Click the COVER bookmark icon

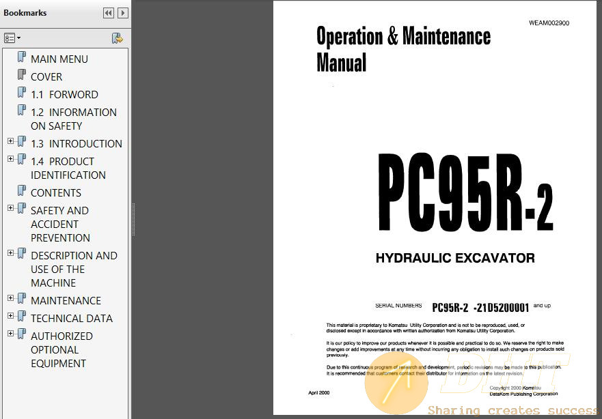(22, 75)
